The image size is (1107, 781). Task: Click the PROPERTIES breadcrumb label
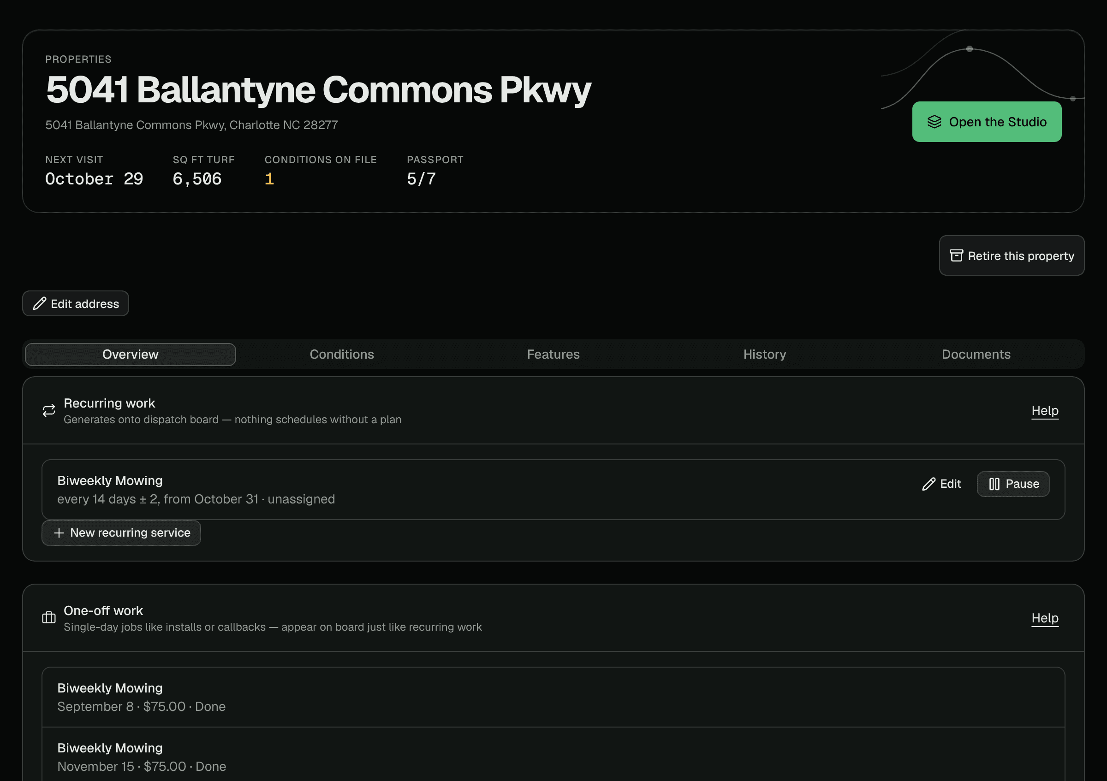click(78, 59)
